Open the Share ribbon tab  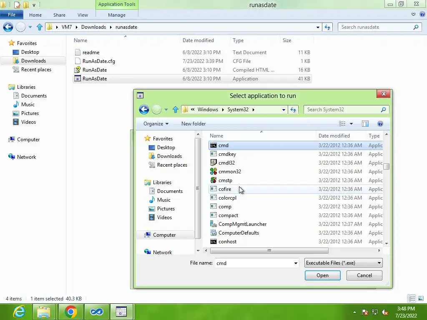tap(59, 15)
